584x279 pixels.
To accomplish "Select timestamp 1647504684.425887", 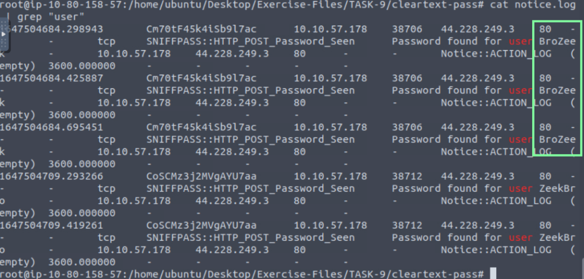I will click(52, 78).
